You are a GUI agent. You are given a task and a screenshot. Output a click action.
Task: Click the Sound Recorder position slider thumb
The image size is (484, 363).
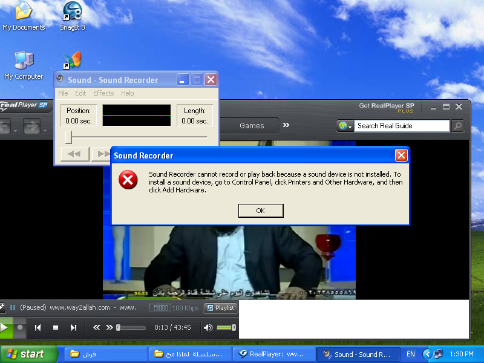coord(68,137)
